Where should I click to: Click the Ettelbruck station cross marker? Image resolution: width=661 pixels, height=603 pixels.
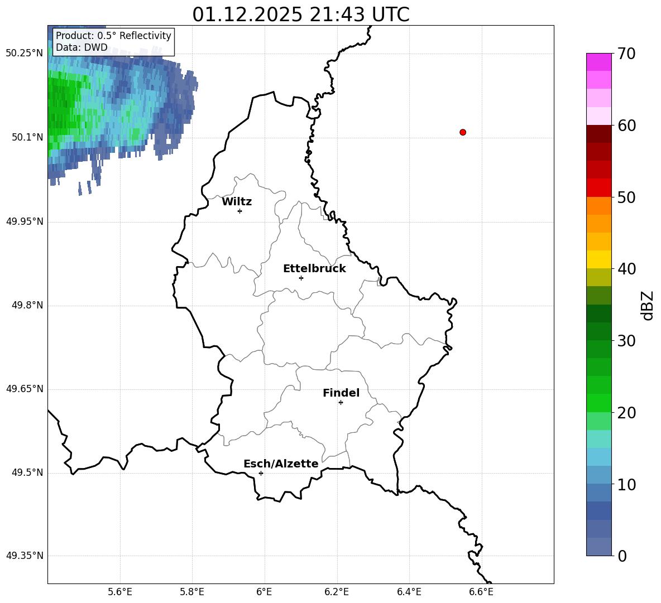point(301,278)
